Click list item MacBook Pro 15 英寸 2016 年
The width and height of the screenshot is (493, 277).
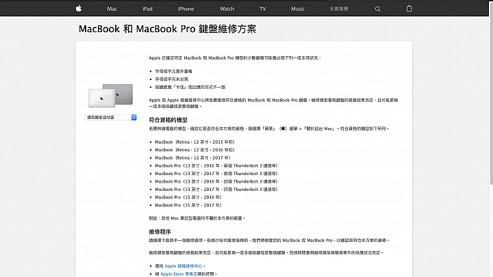(188, 197)
